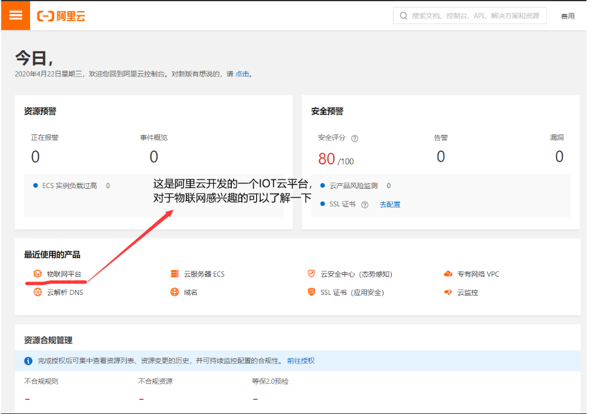Click the security score 80
The width and height of the screenshot is (593, 414).
tap(326, 159)
